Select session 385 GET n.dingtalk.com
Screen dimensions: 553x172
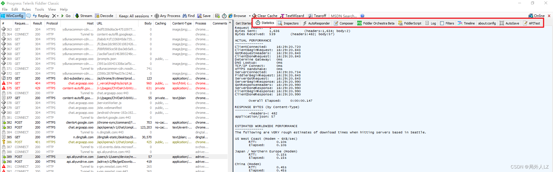point(114,137)
